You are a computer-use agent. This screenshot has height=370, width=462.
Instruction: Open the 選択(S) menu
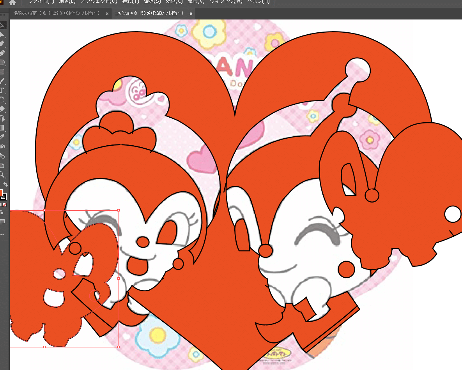click(152, 2)
